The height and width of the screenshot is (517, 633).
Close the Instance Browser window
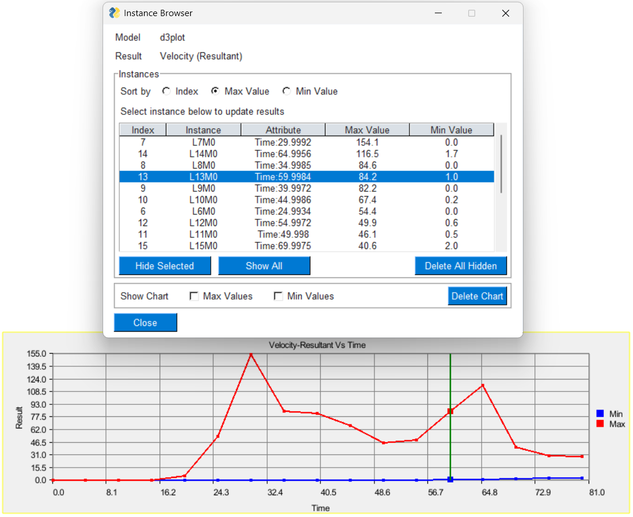point(505,13)
